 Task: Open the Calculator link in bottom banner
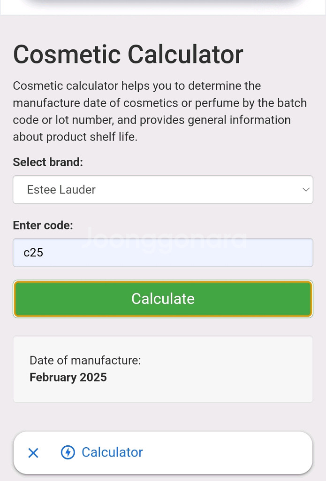pyautogui.click(x=112, y=452)
